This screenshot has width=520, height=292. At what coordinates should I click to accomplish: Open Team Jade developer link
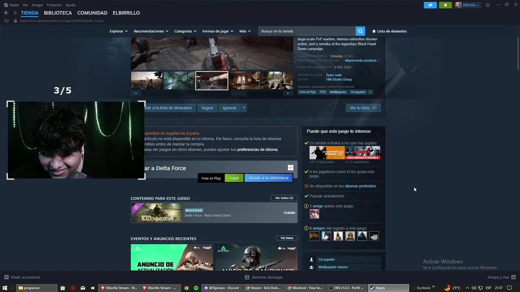(x=334, y=75)
